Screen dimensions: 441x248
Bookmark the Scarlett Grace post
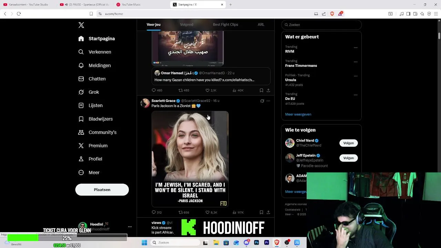coord(261,212)
